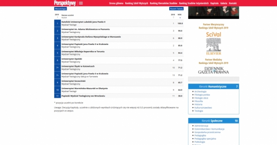Click the gallery photo above partner section
277x145 pixels.
coord(214,12)
